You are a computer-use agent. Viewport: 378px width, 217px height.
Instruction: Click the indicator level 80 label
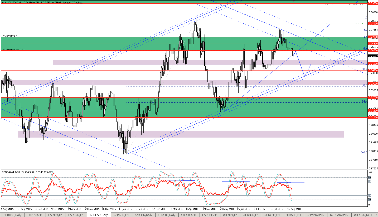[370, 178]
